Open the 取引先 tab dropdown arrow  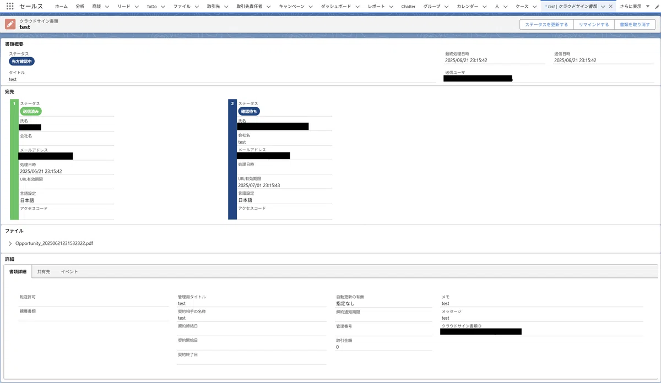click(x=225, y=6)
